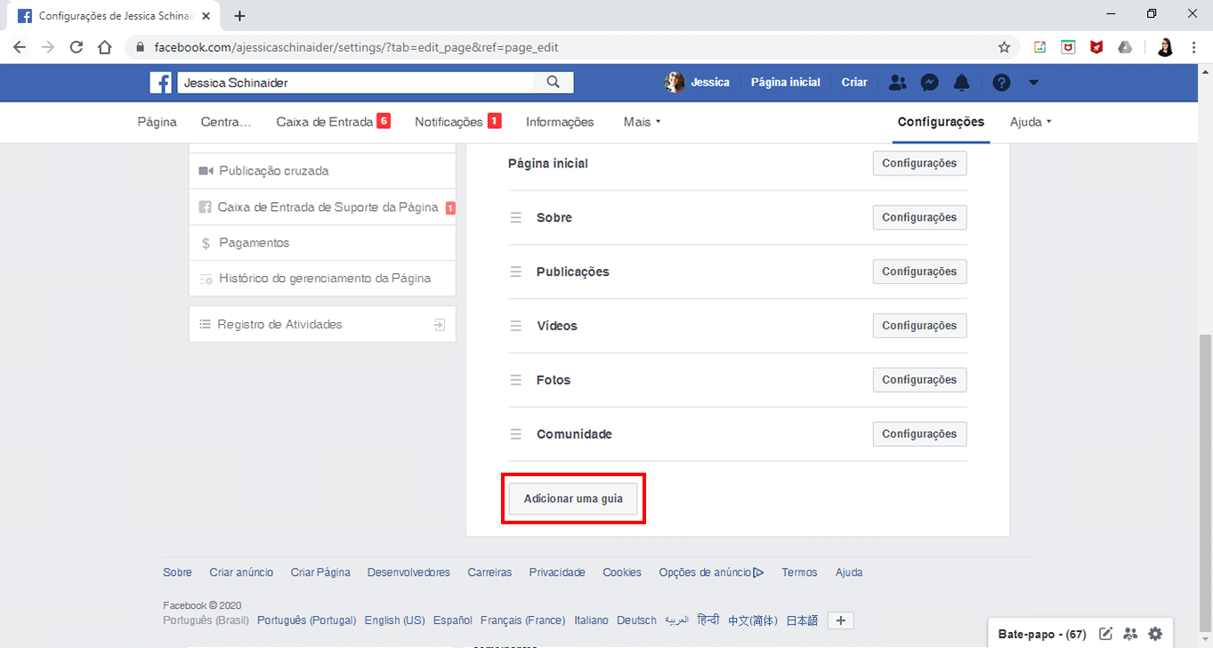Image resolution: width=1213 pixels, height=648 pixels.
Task: Open new chat message icon
Action: [1106, 634]
